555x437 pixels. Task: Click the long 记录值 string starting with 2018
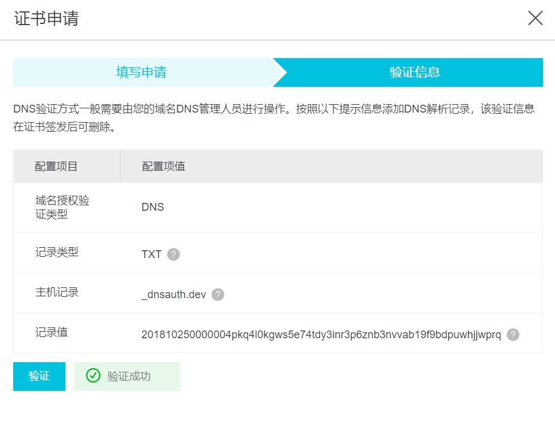321,335
